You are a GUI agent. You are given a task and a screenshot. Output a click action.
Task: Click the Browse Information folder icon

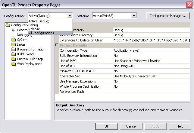coord(14,49)
